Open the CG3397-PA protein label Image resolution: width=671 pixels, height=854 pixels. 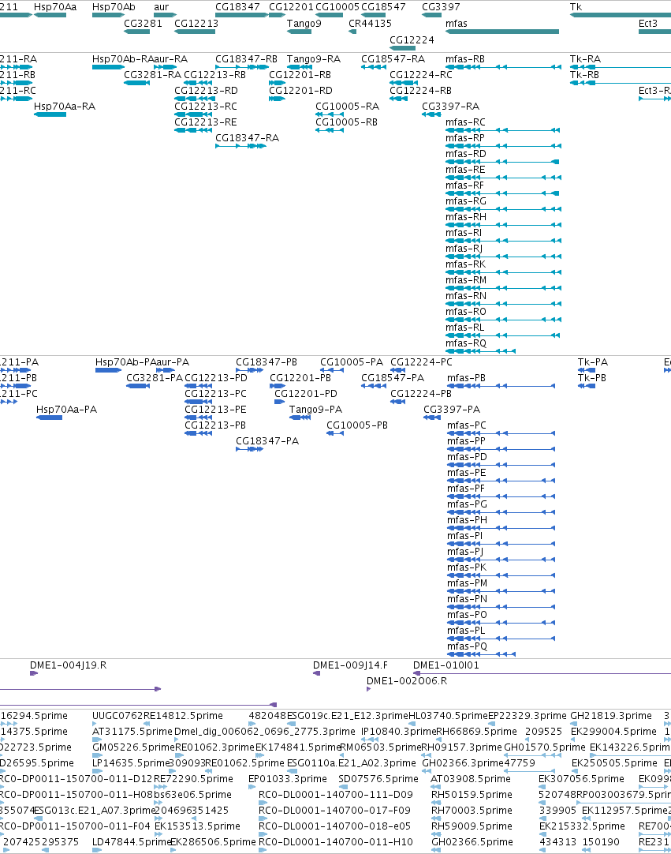[452, 410]
